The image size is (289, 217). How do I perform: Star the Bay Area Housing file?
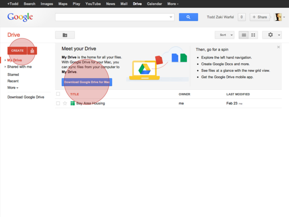click(65, 103)
